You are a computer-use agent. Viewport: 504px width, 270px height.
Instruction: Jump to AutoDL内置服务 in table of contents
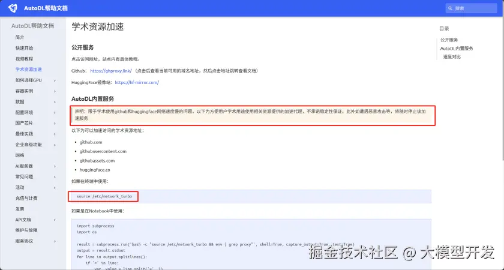pos(457,49)
